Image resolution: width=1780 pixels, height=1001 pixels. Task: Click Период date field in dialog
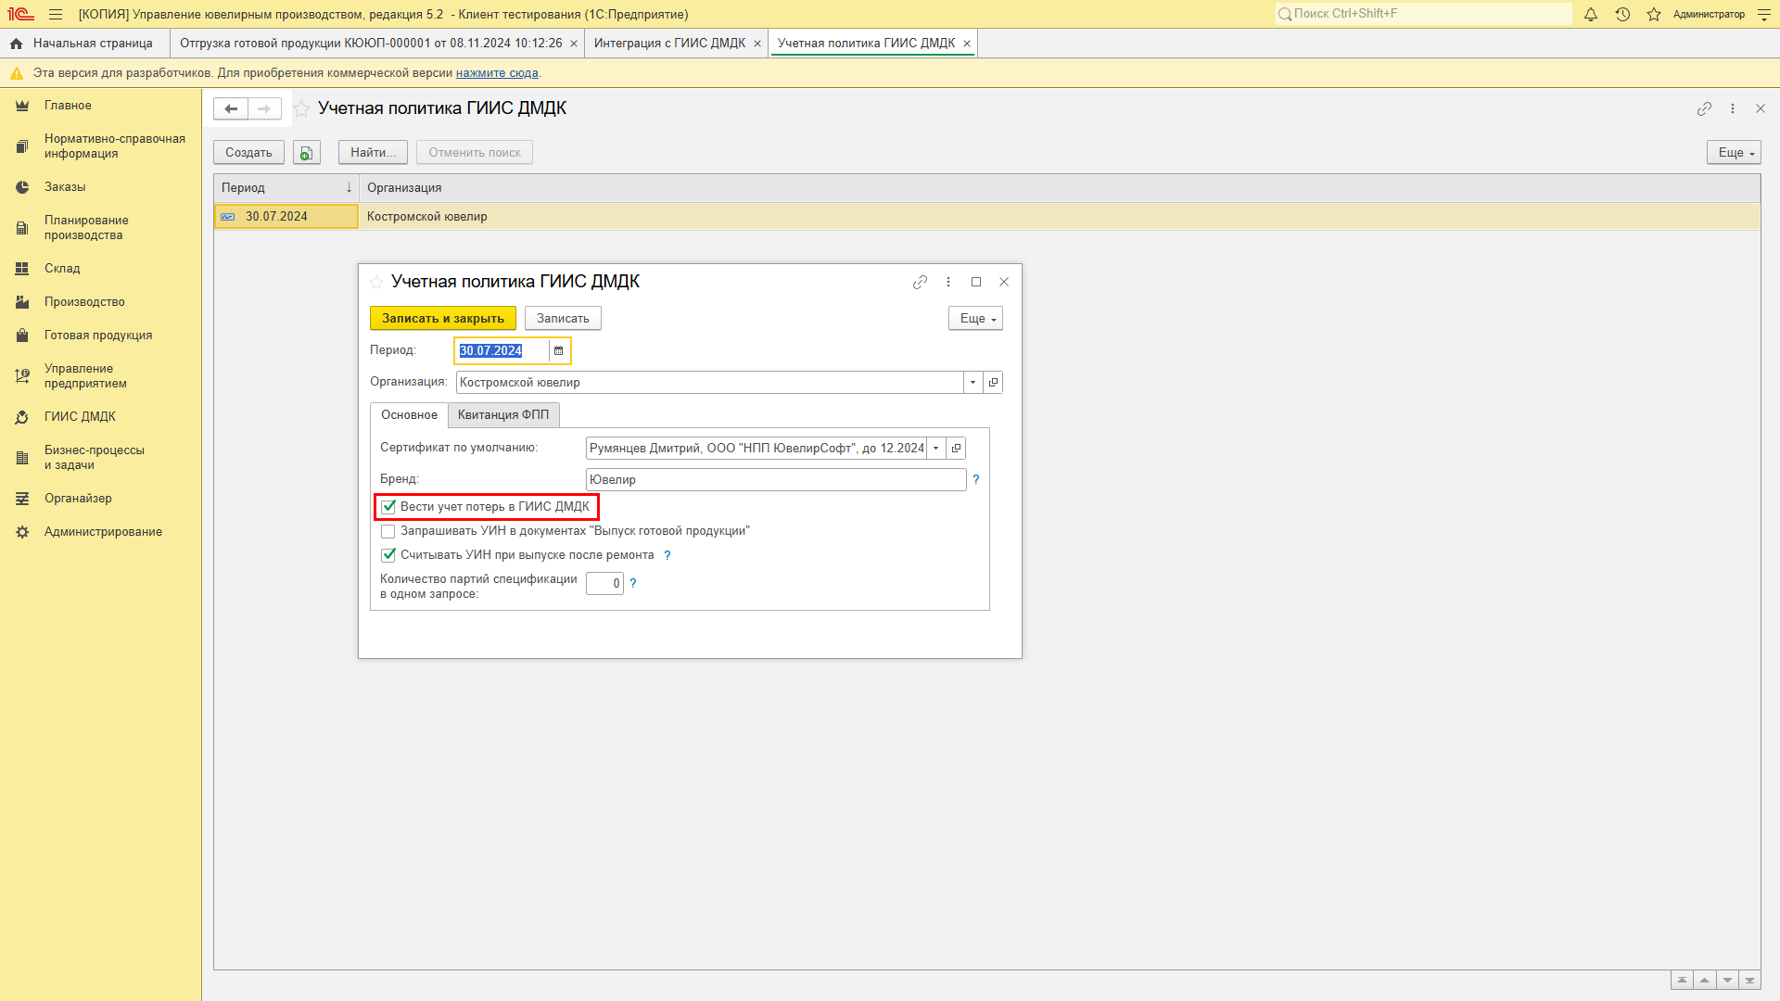coord(502,350)
